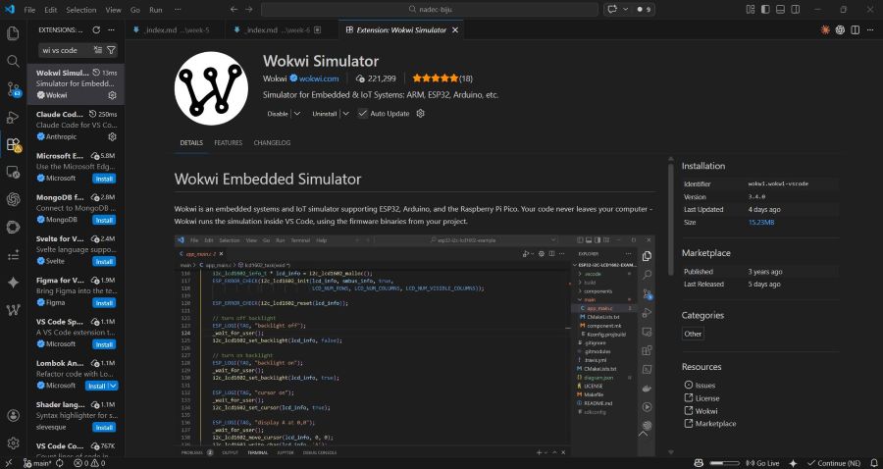Open the Extensions view icon
883x469 pixels.
pos(13,144)
